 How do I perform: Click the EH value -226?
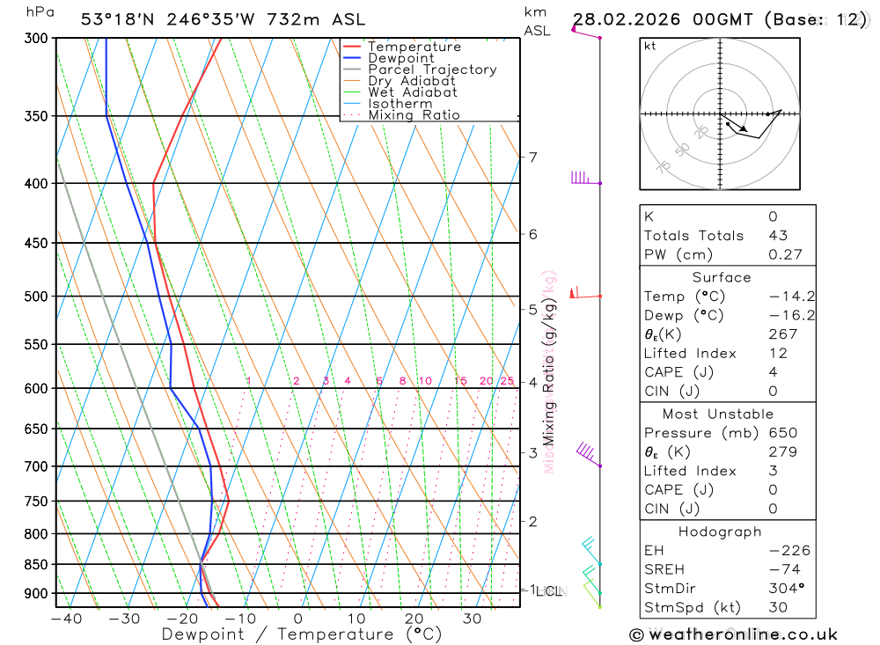(x=789, y=551)
